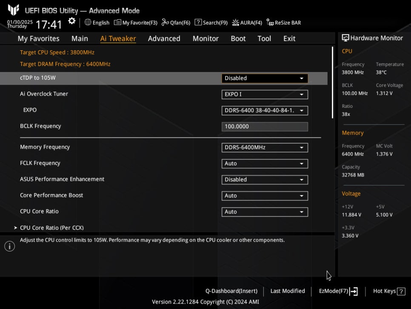Click Q-Dashboard(Insert) button
This screenshot has height=309, width=411.
(x=231, y=291)
